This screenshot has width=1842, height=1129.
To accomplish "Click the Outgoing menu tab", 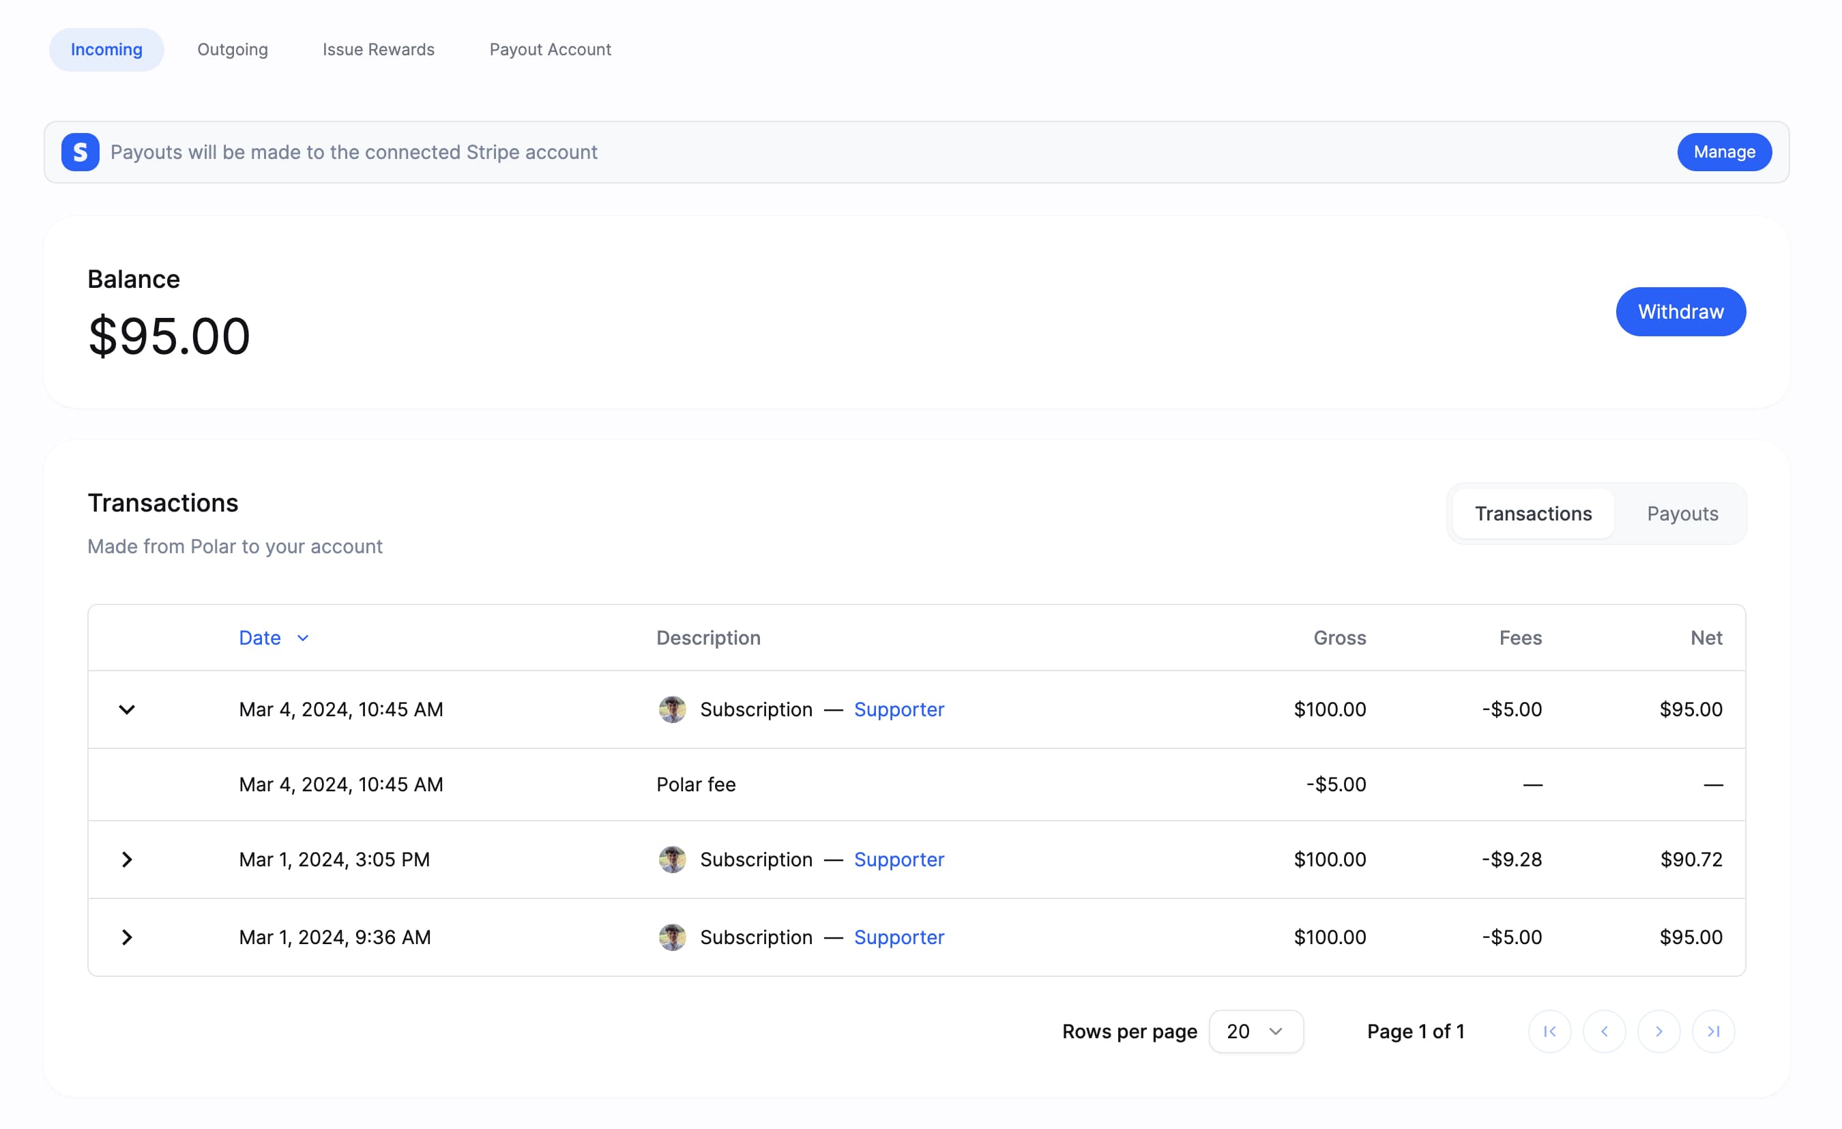I will click(x=233, y=48).
